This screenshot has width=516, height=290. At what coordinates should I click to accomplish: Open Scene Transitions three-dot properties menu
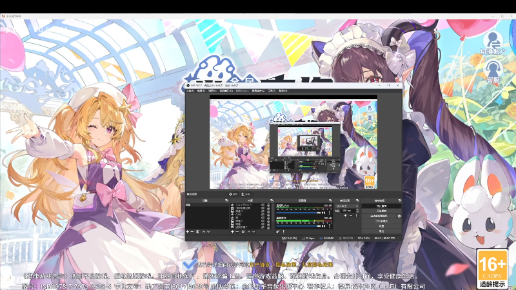point(357,215)
